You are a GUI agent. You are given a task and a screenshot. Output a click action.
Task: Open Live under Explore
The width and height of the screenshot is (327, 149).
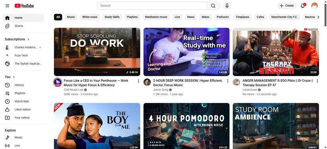coord(23,145)
